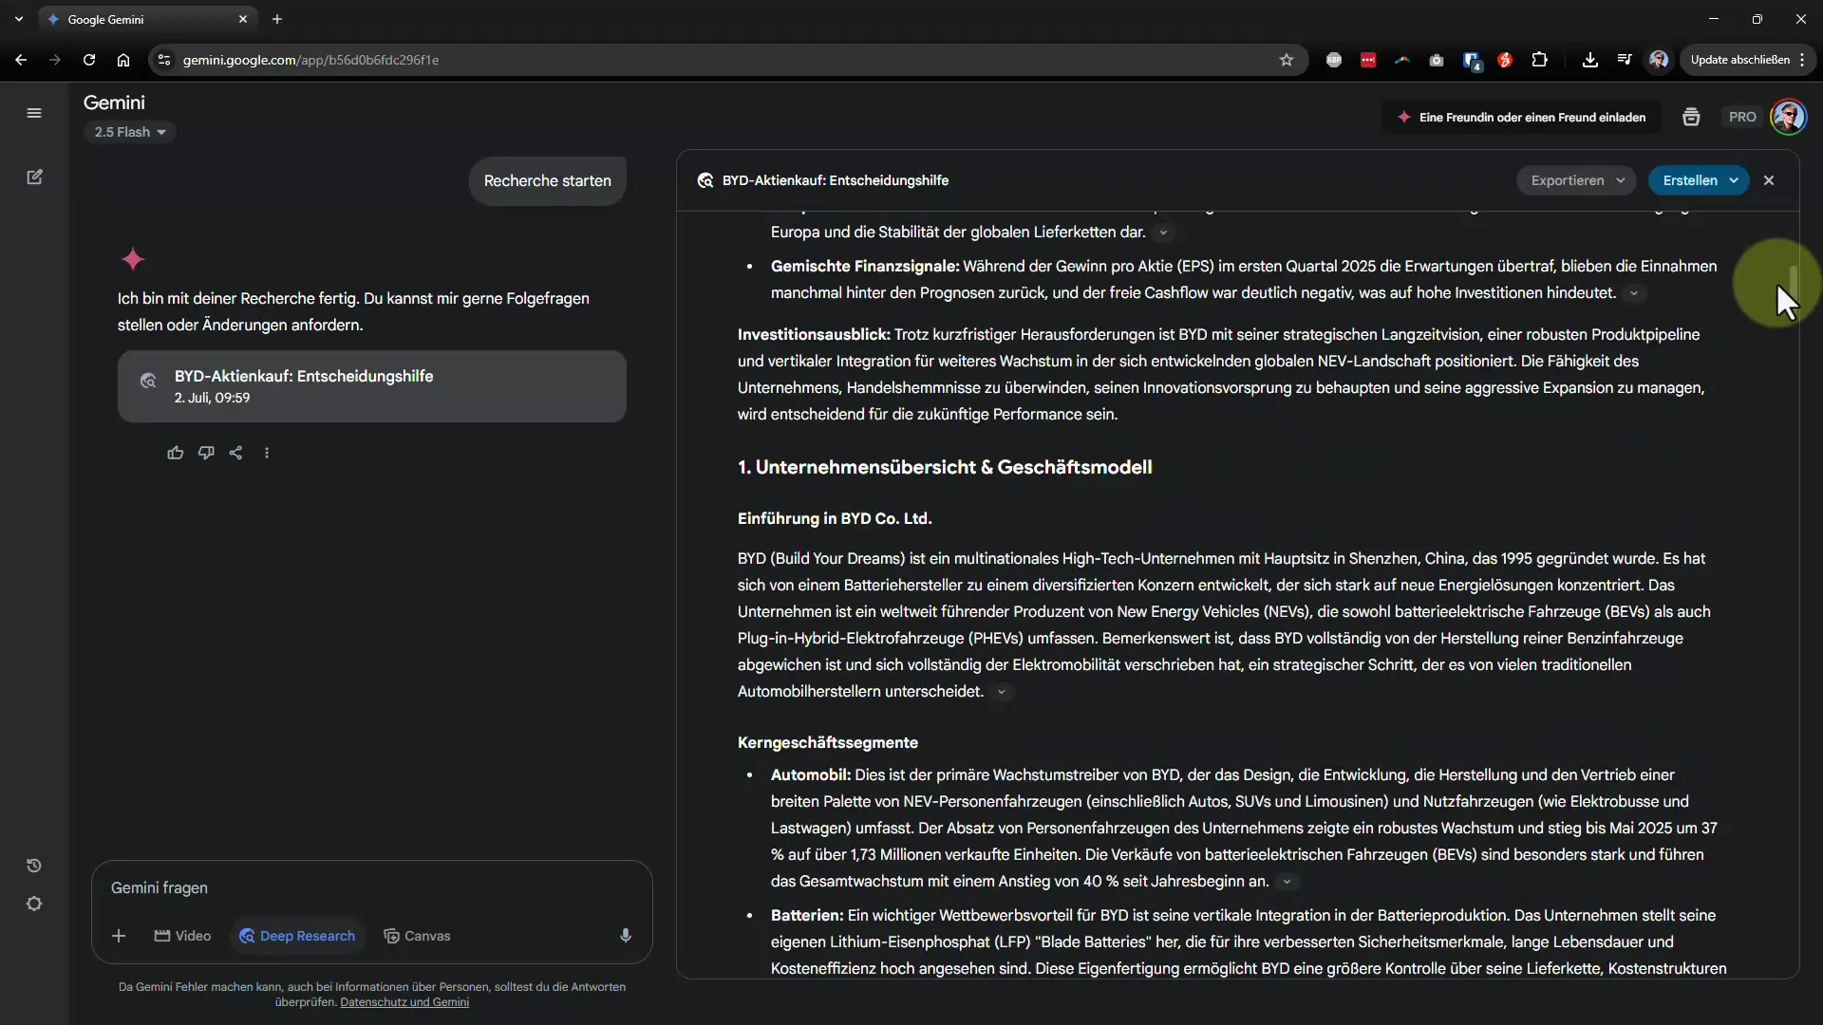Click the PRO badge
The image size is (1823, 1025).
click(x=1742, y=117)
